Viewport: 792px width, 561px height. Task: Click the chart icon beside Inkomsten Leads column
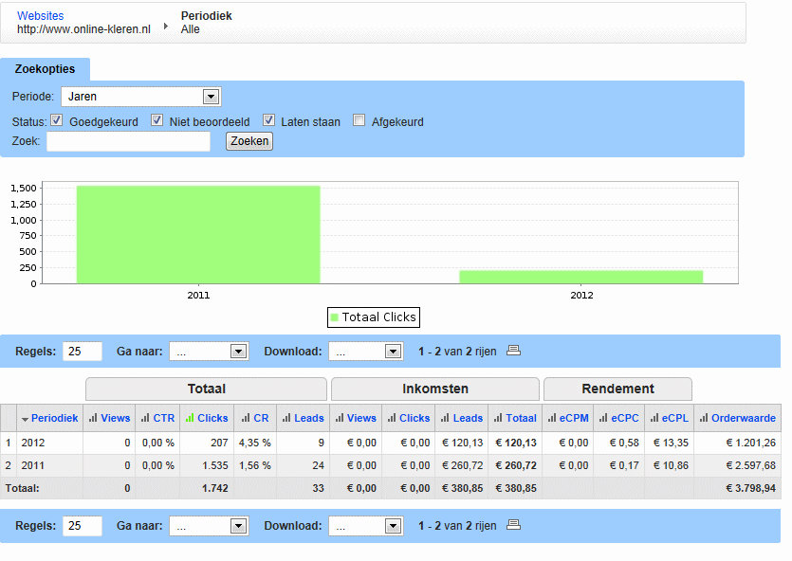(x=445, y=418)
